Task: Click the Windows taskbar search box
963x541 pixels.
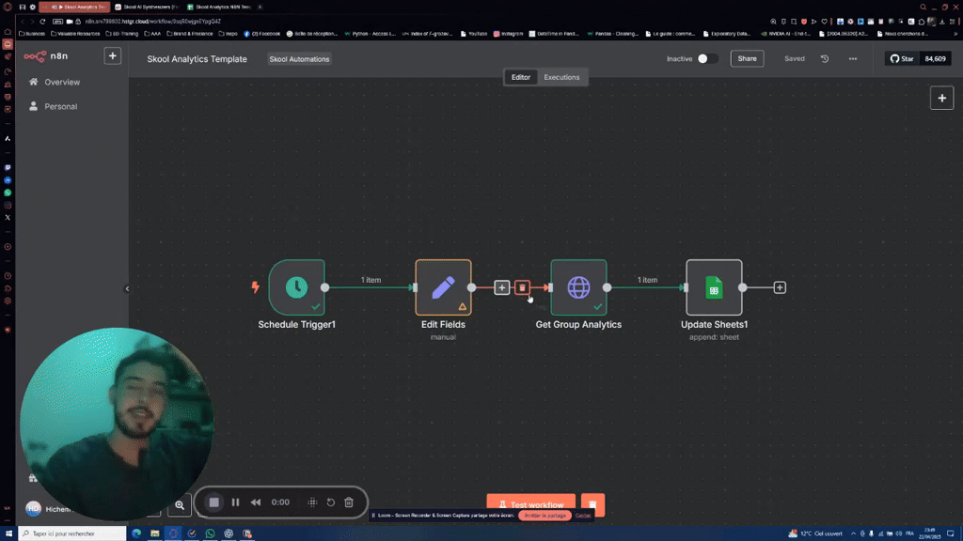Action: coord(72,533)
